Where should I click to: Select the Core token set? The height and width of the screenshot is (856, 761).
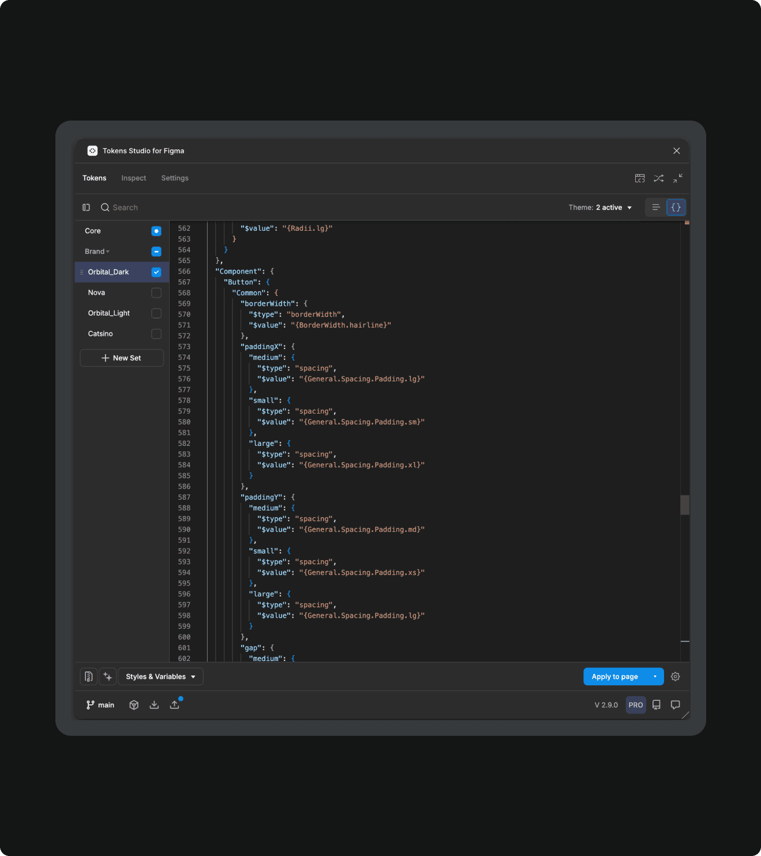pyautogui.click(x=93, y=231)
